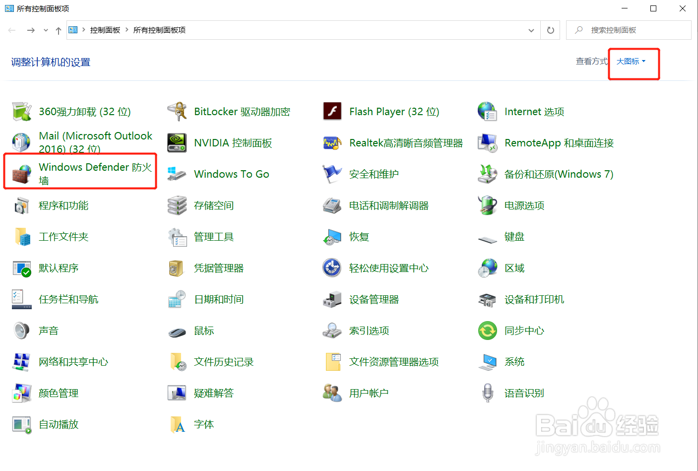This screenshot has height=471, width=698.
Task: Open the 程序和功能 icon
Action: tap(21, 205)
